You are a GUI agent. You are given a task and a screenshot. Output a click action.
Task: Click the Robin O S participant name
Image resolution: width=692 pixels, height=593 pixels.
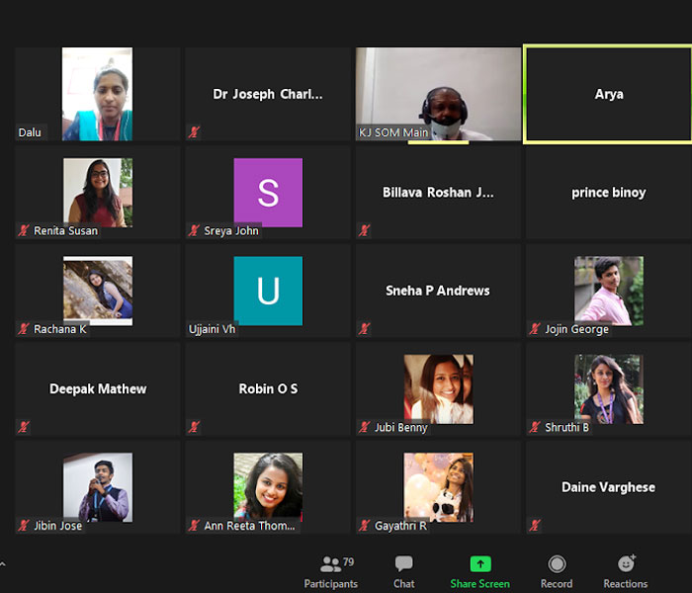coord(268,388)
